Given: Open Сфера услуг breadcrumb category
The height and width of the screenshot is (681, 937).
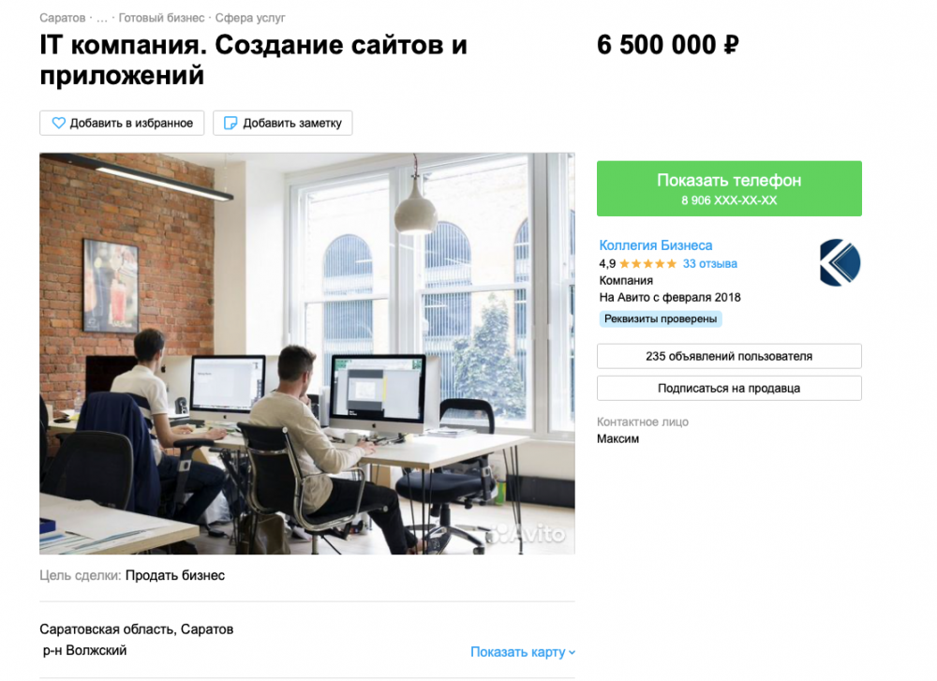Looking at the screenshot, I should click(250, 18).
